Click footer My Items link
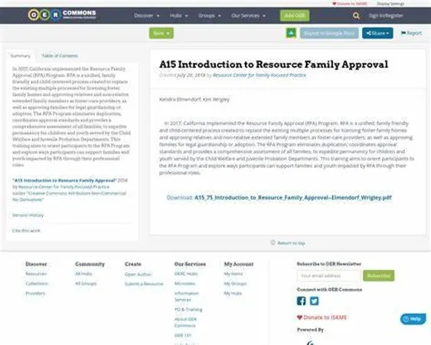This screenshot has width=431, height=345. click(x=233, y=274)
